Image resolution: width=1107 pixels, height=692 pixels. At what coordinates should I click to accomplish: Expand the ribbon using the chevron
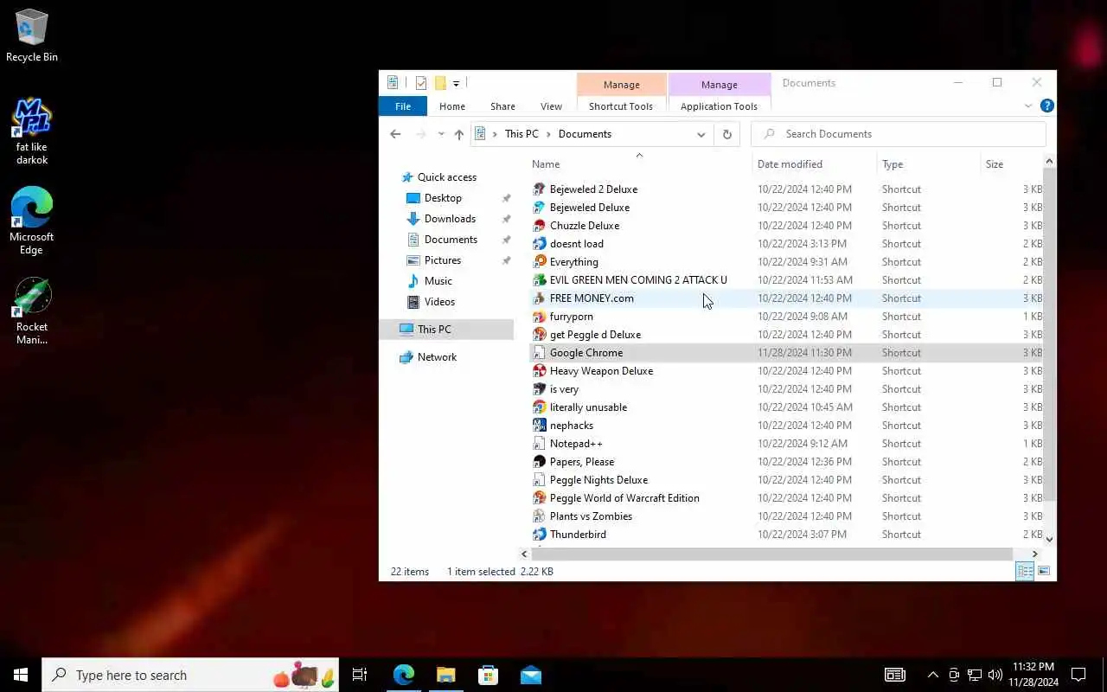pyautogui.click(x=1028, y=106)
